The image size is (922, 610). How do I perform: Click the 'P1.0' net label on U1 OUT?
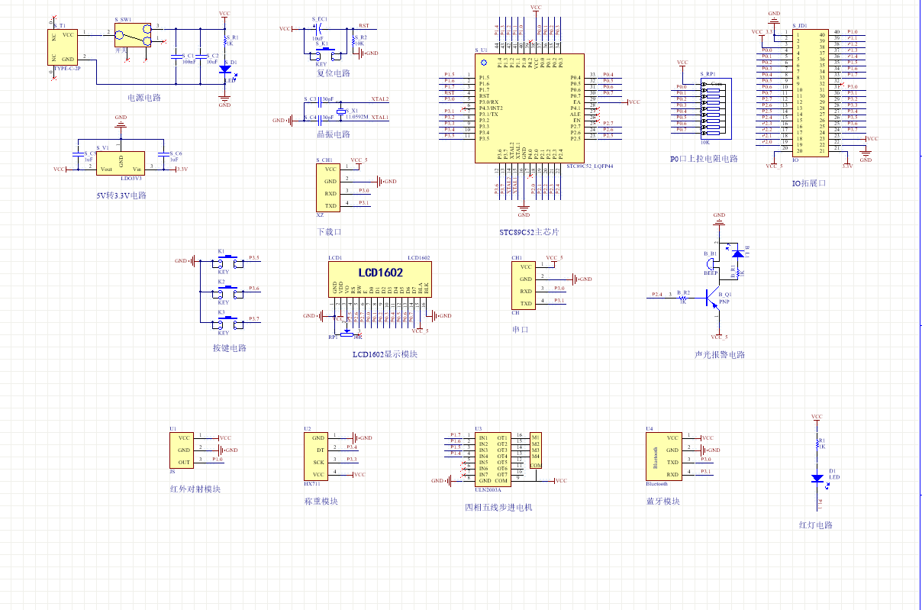[x=218, y=460]
